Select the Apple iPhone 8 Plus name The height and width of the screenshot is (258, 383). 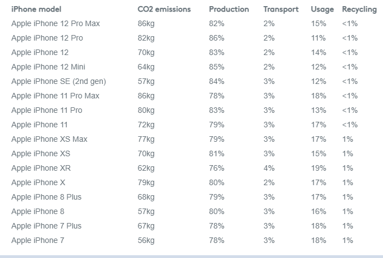[46, 197]
